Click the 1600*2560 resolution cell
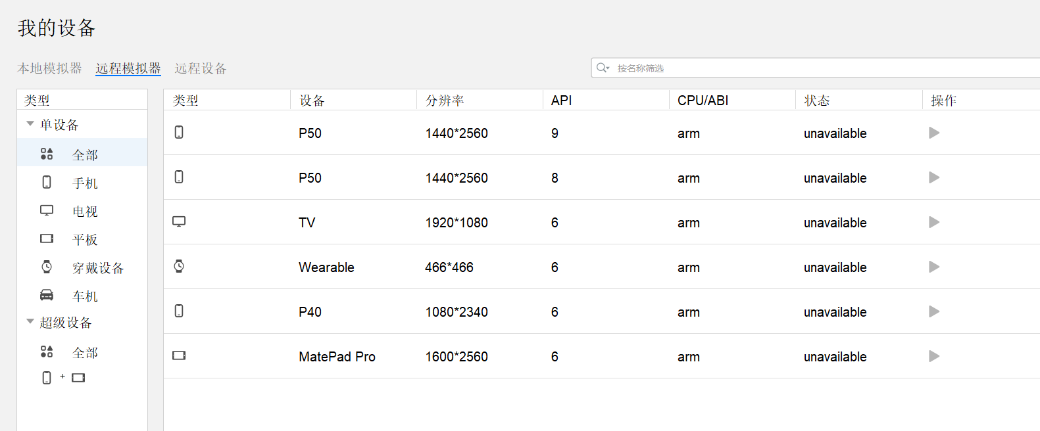The width and height of the screenshot is (1040, 431). click(457, 357)
